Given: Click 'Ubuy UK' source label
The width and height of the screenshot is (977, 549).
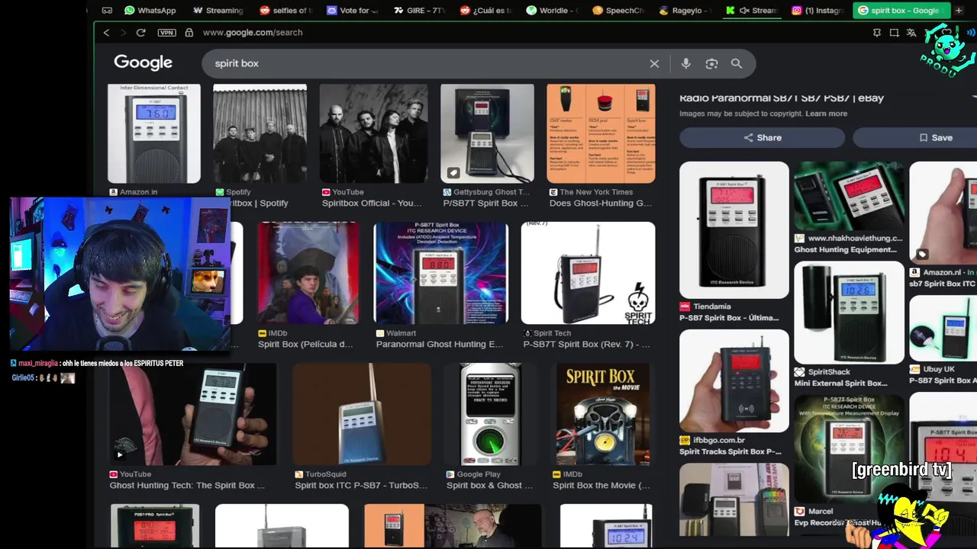Looking at the screenshot, I should pyautogui.click(x=938, y=369).
